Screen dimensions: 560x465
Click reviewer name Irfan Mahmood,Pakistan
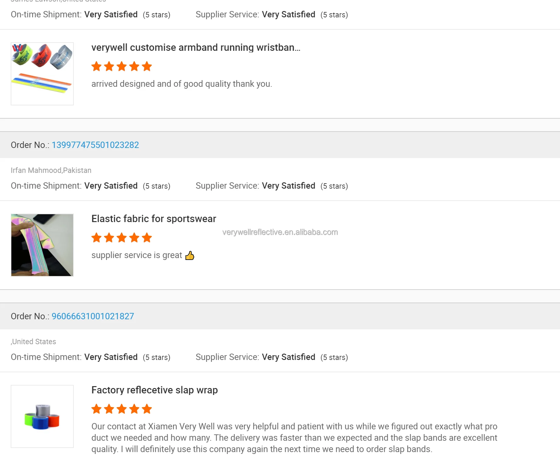click(51, 170)
